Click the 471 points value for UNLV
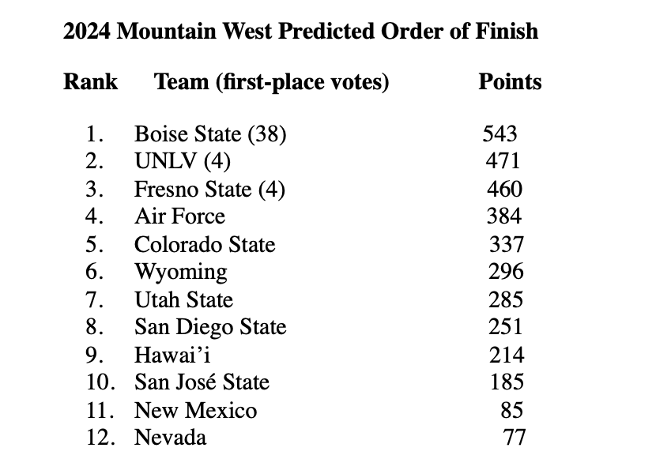 pos(503,162)
